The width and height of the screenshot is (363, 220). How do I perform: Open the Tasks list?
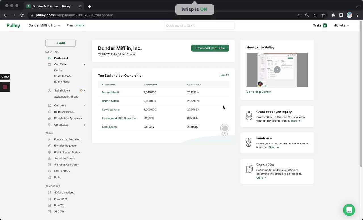[320, 25]
